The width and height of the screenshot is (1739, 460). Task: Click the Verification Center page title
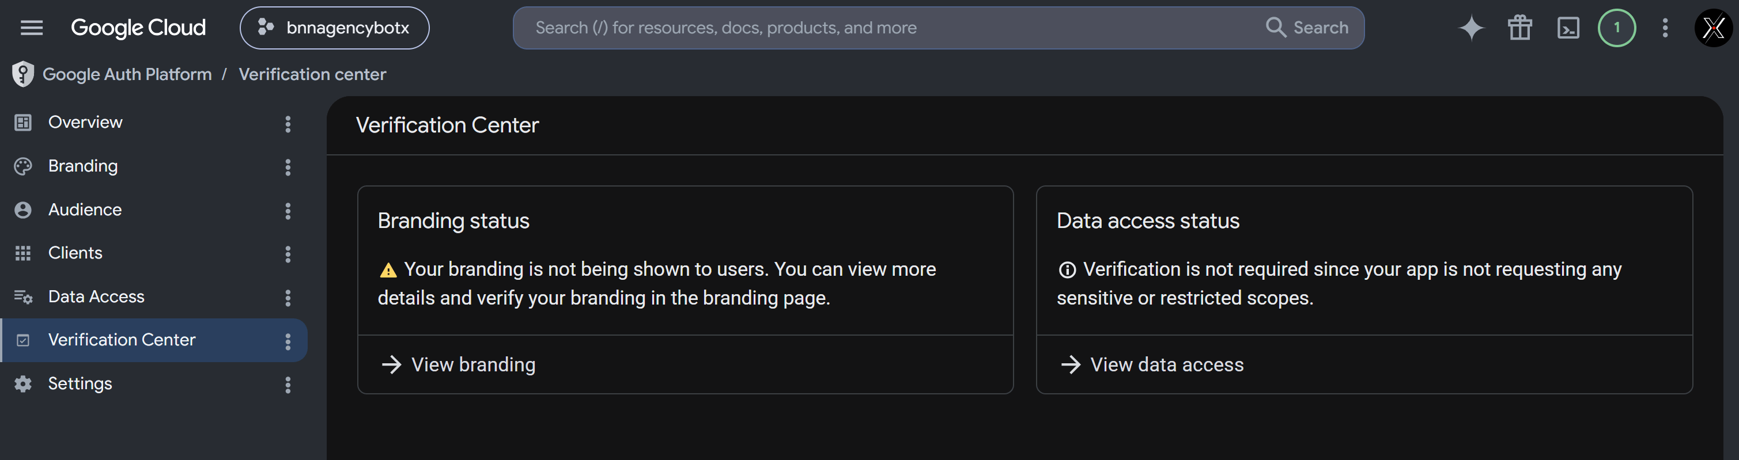(x=447, y=126)
